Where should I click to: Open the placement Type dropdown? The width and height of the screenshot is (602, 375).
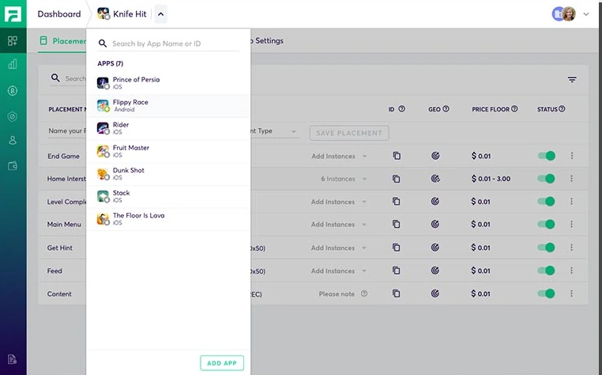click(274, 131)
